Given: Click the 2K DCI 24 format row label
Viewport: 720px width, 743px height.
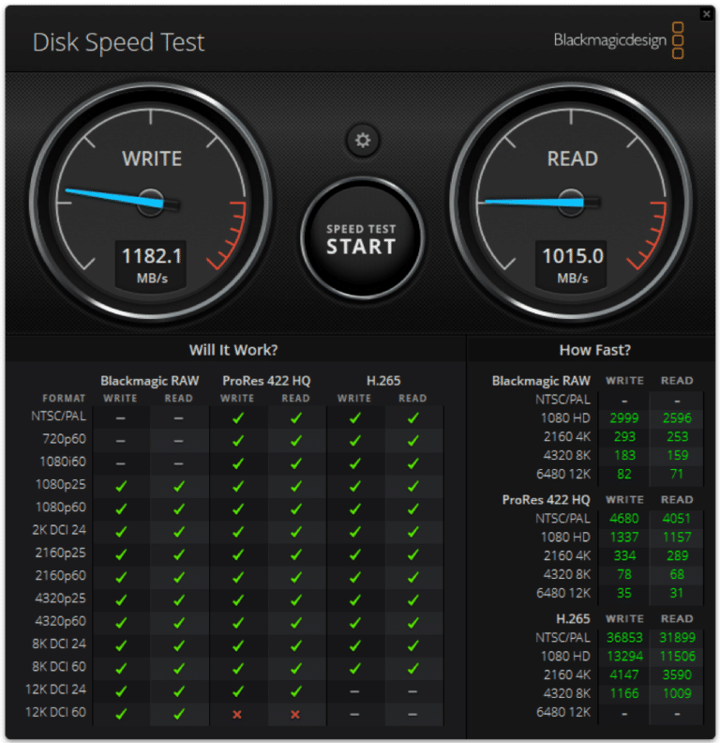Looking at the screenshot, I should (x=59, y=530).
